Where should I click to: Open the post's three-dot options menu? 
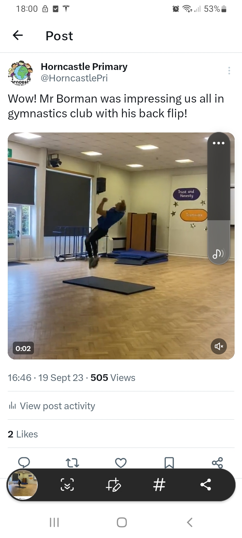coord(229,71)
